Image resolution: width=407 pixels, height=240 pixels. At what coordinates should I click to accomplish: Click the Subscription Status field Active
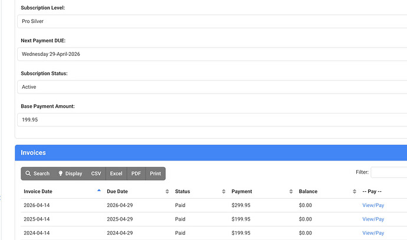[x=212, y=87]
